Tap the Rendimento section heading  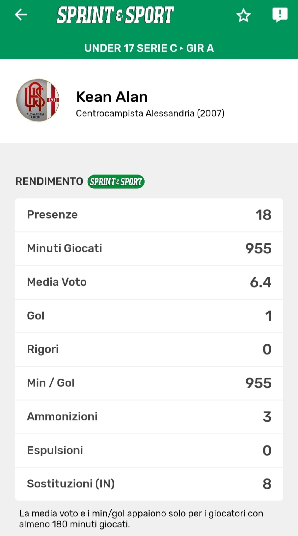tap(49, 181)
